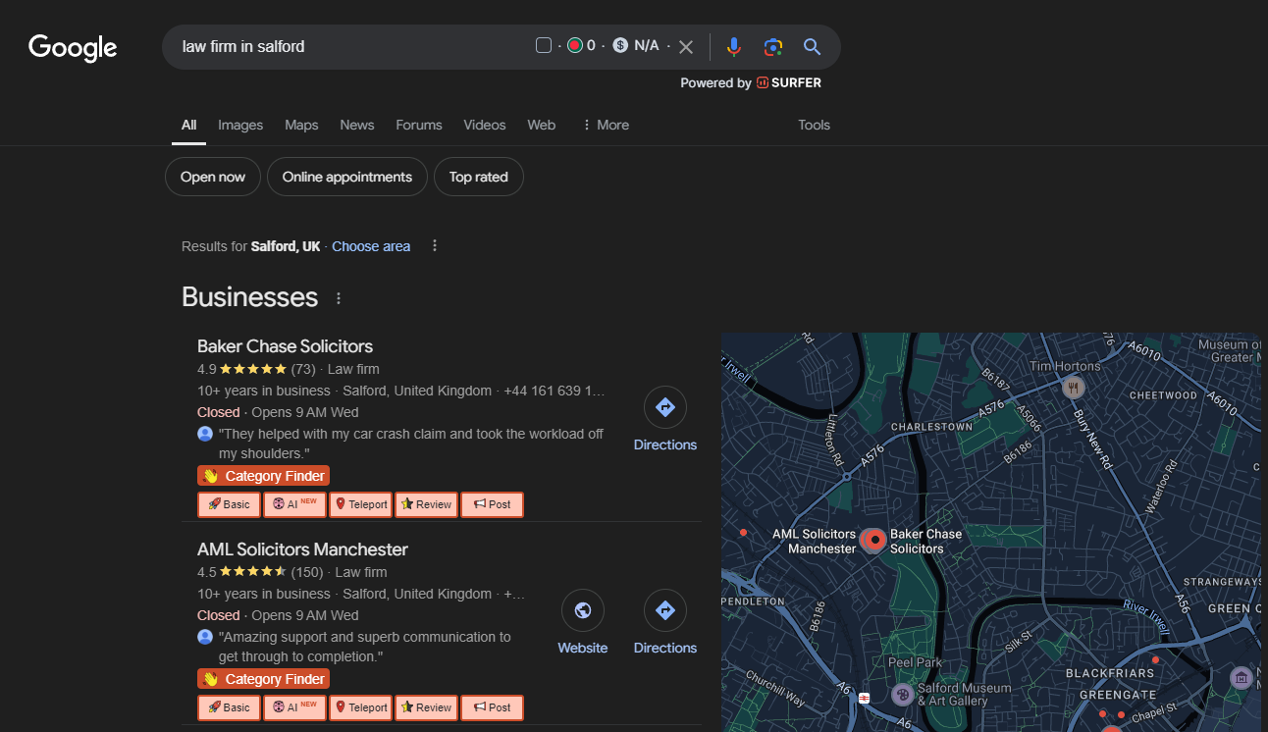This screenshot has width=1268, height=732.
Task: Open three-dot menu beside Choose area
Action: pos(435,245)
